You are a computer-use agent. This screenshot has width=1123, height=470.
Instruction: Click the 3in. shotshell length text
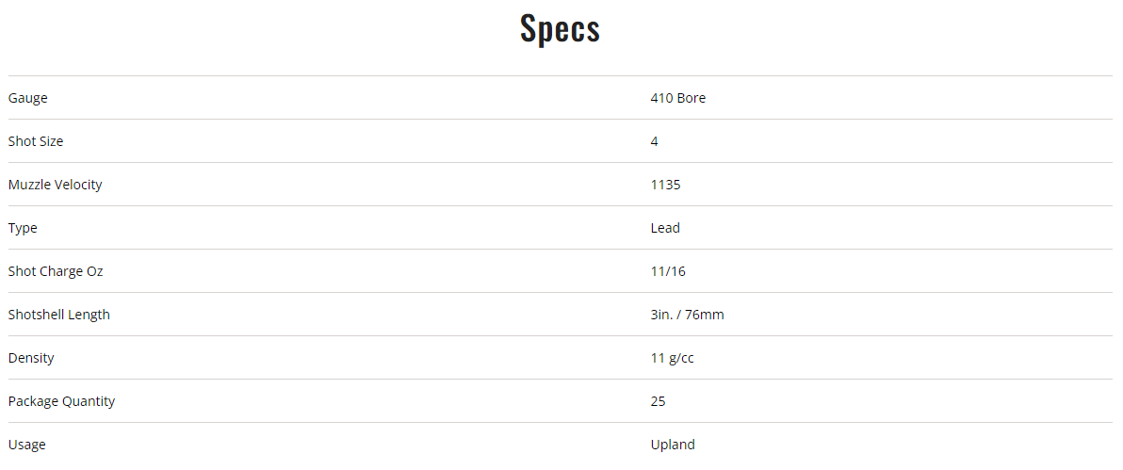[663, 315]
